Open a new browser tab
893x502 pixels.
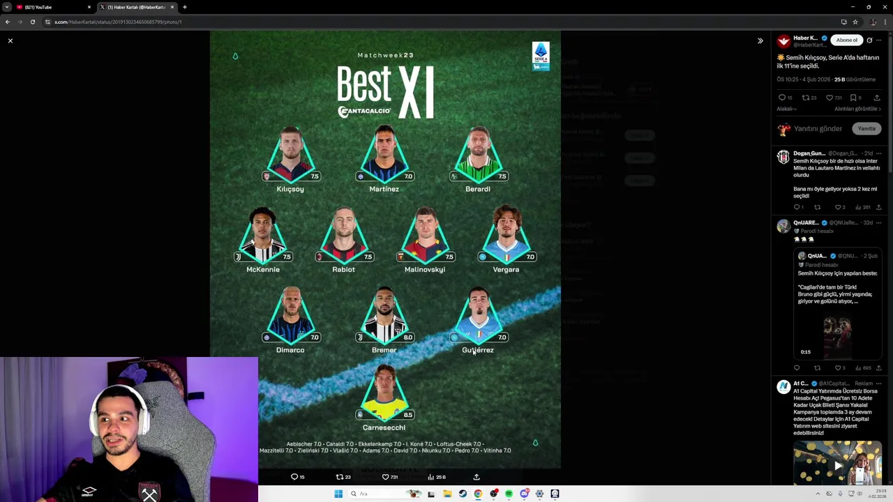(x=185, y=7)
